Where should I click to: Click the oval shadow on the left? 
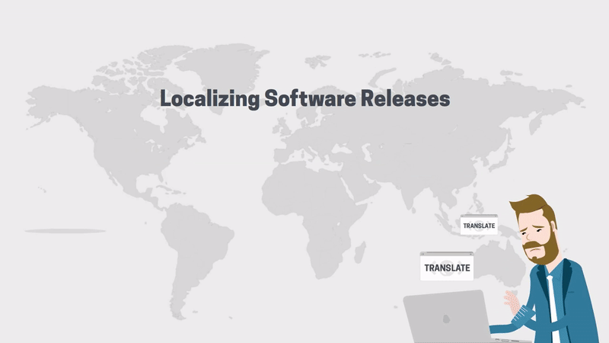click(65, 231)
